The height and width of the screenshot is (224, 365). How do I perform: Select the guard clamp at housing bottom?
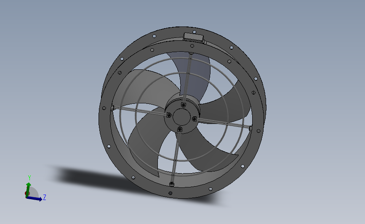[172, 184]
